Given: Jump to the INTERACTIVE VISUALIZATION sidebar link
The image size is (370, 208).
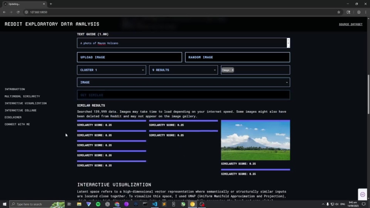Looking at the screenshot, I should click(x=26, y=103).
